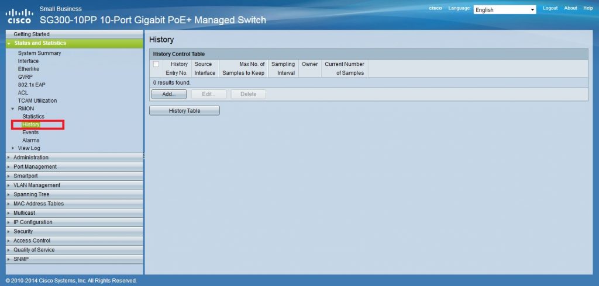The image size is (599, 286).
Task: Click the Add... button
Action: pyautogui.click(x=169, y=94)
